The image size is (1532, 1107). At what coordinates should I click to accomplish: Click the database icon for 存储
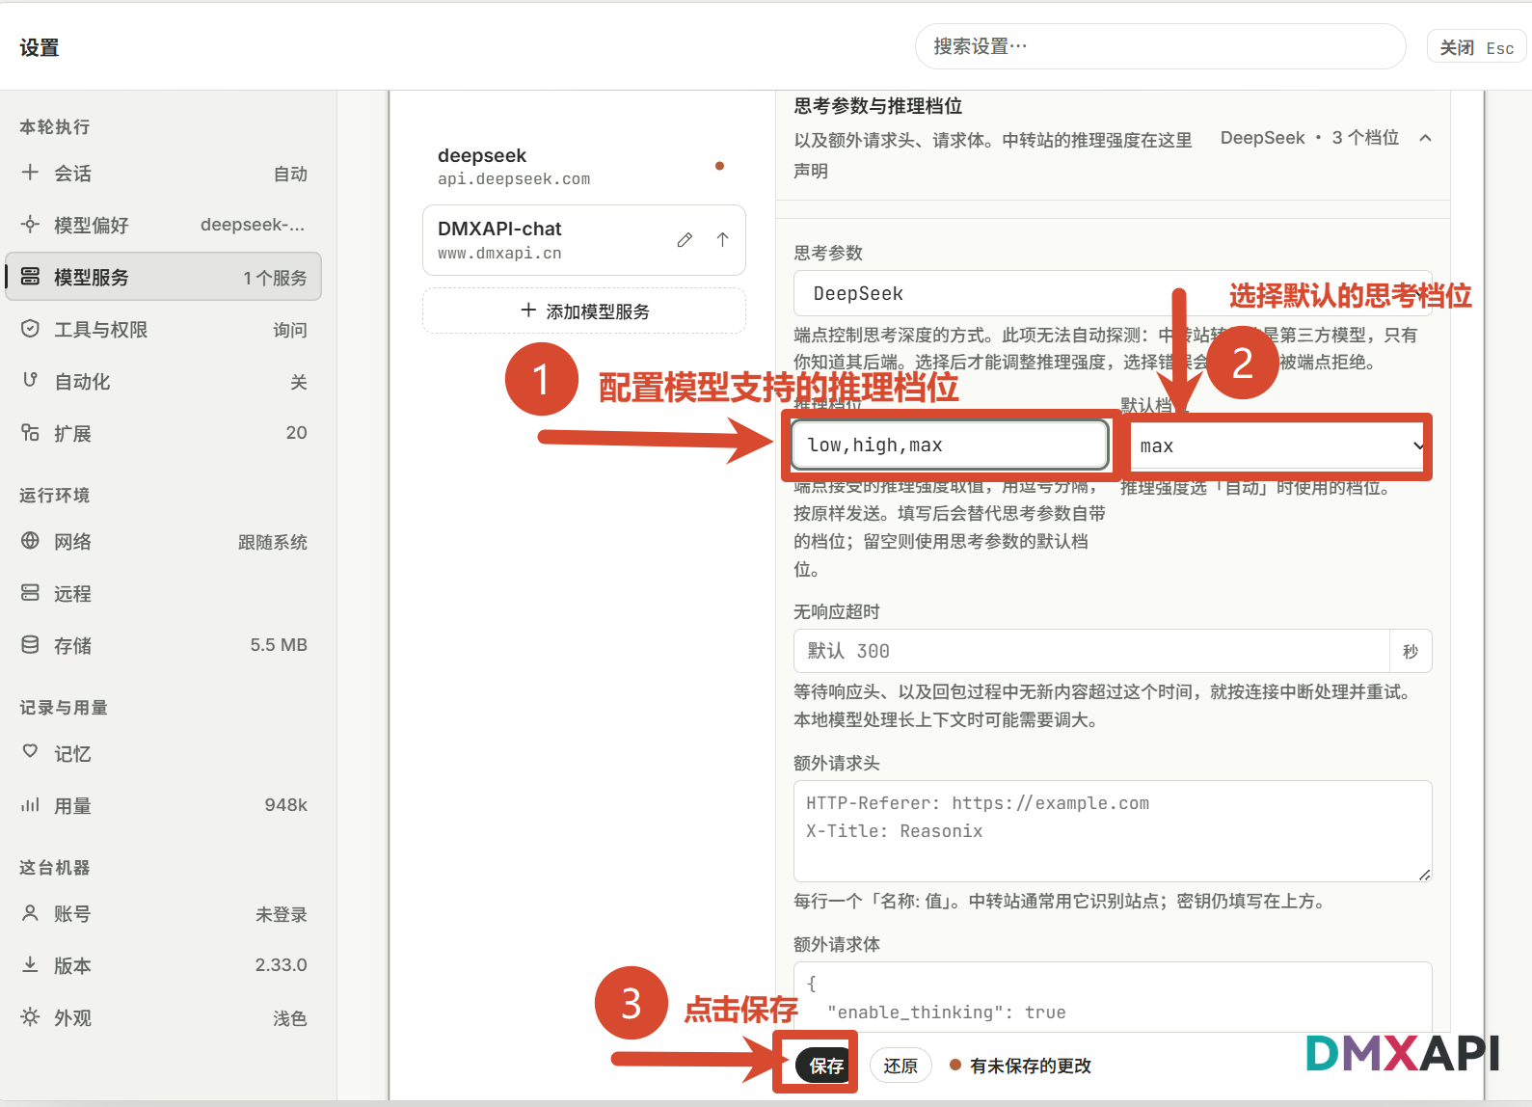pos(30,645)
